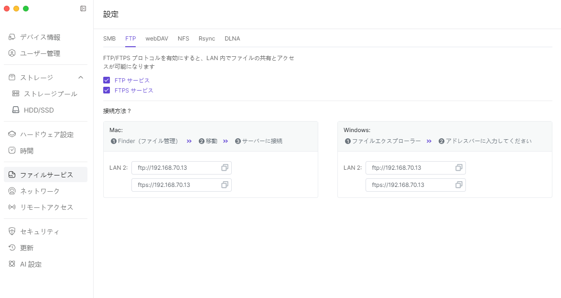Image resolution: width=561 pixels, height=298 pixels.
Task: Uncheck the FTPS サービス checkbox
Action: point(107,90)
